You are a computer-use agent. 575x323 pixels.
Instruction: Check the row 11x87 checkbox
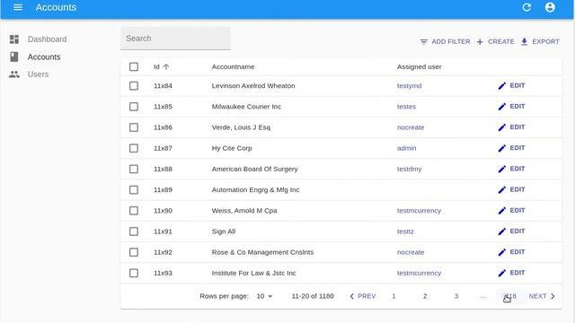pos(134,148)
